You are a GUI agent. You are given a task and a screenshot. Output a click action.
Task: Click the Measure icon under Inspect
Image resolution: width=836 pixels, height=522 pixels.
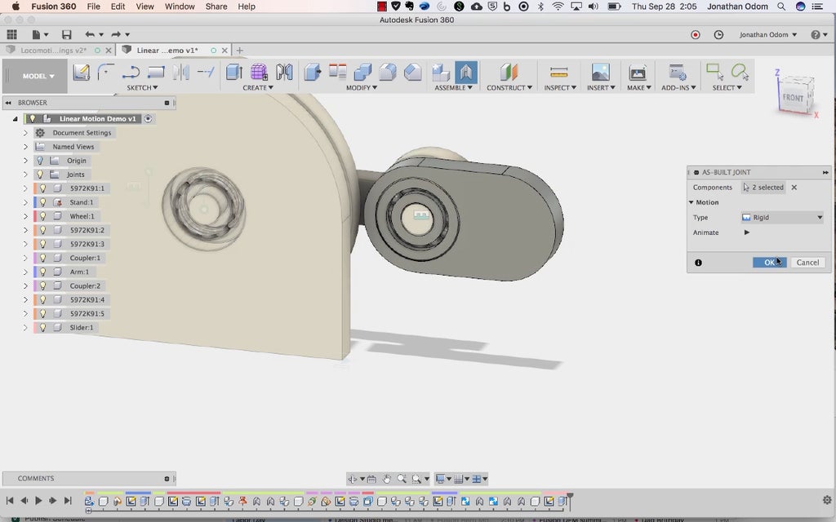point(558,73)
